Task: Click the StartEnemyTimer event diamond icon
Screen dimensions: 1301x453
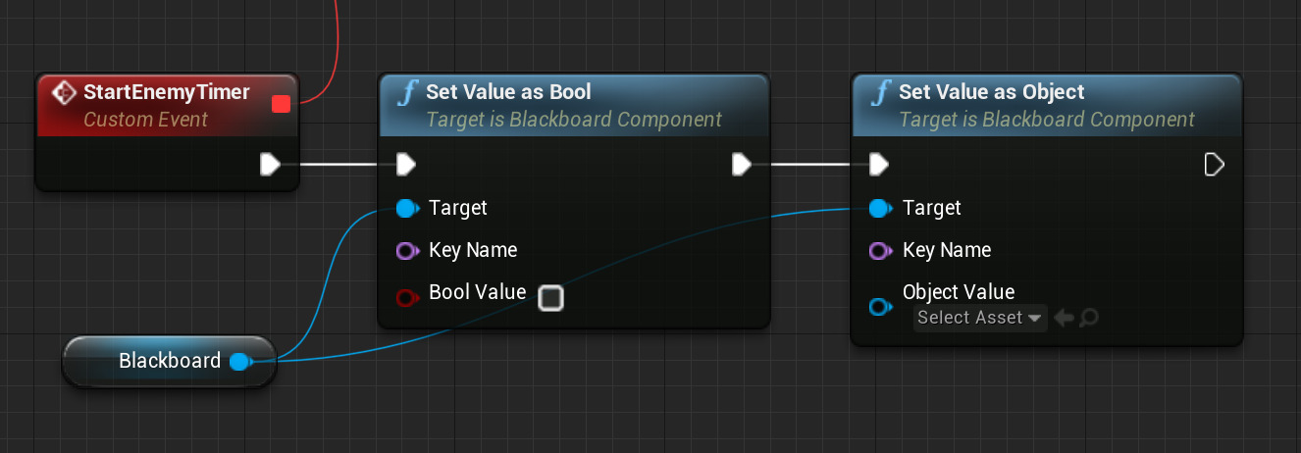Action: 64,93
